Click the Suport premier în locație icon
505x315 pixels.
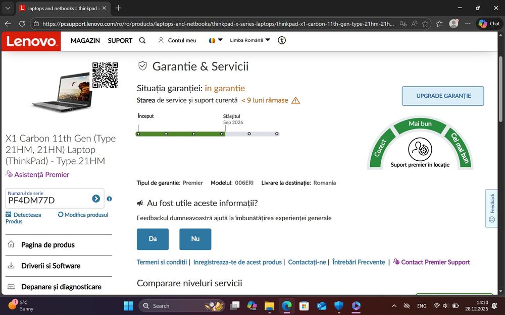[420, 149]
